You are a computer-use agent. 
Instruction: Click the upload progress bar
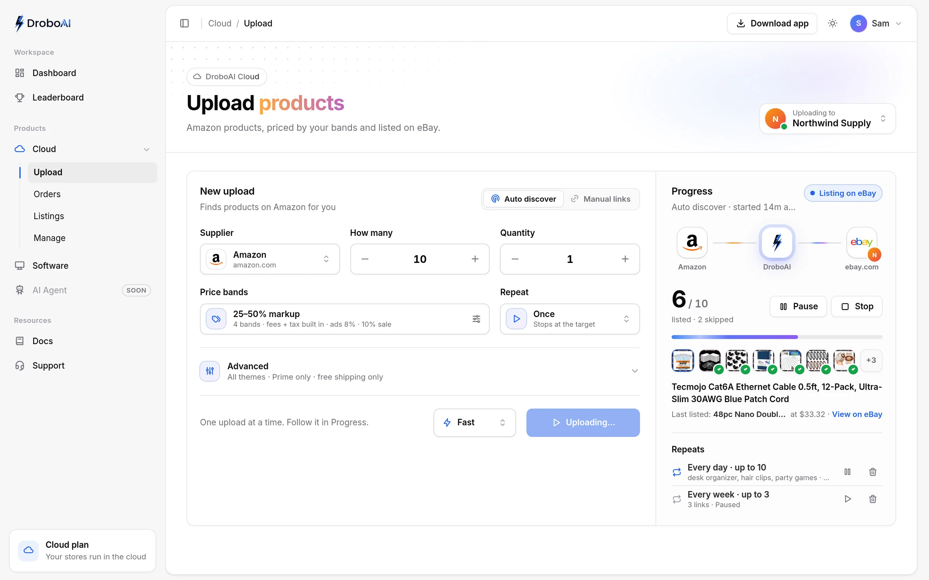coord(776,337)
